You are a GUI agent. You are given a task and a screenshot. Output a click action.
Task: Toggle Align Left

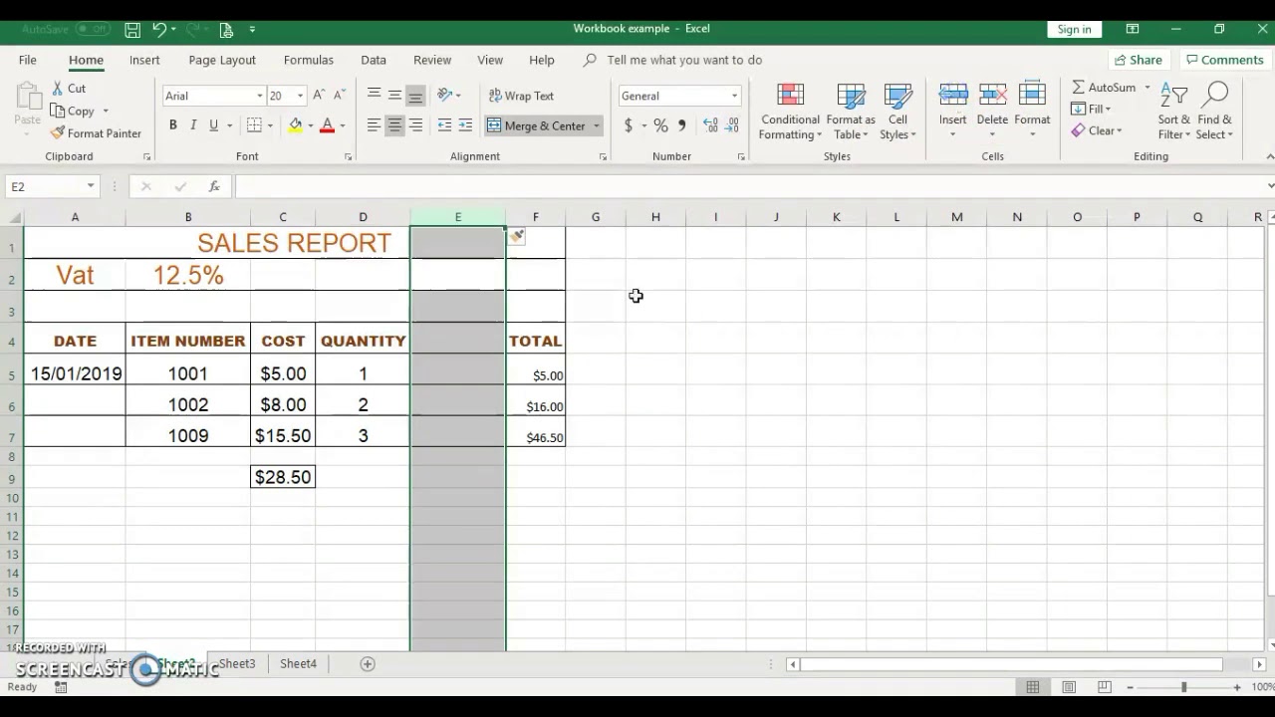(374, 125)
